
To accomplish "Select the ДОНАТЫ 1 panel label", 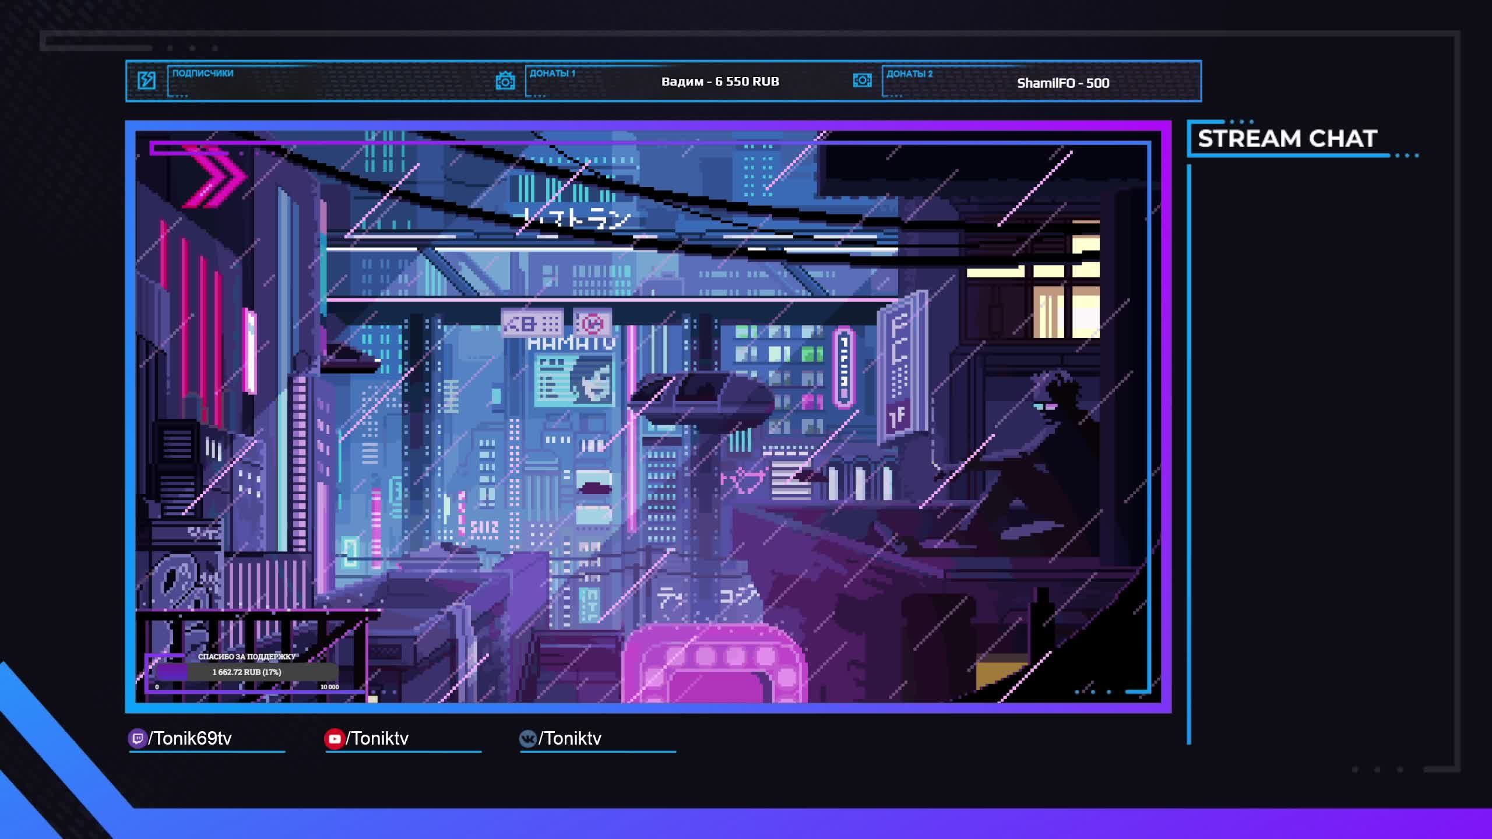I will pyautogui.click(x=552, y=73).
